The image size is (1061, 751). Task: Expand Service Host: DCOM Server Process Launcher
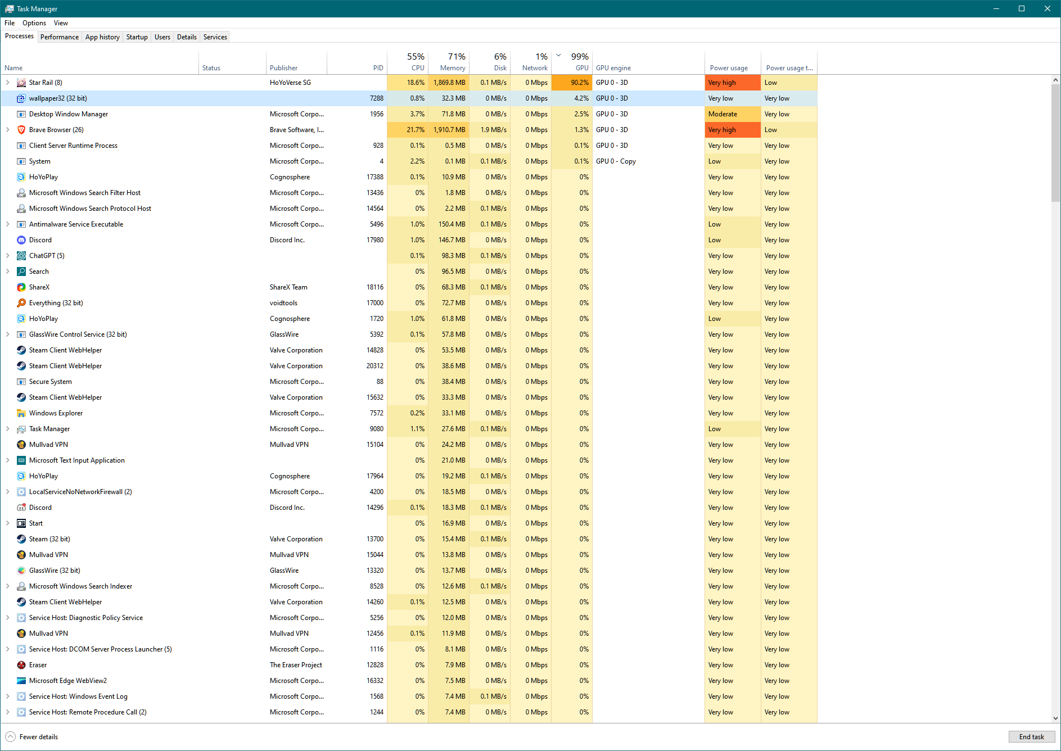click(8, 649)
